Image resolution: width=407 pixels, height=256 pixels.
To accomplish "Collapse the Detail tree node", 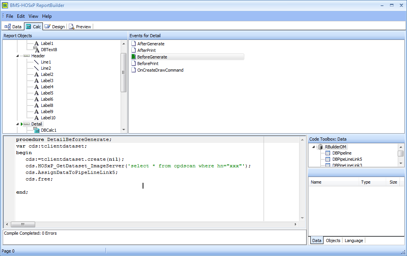I will tap(17, 124).
